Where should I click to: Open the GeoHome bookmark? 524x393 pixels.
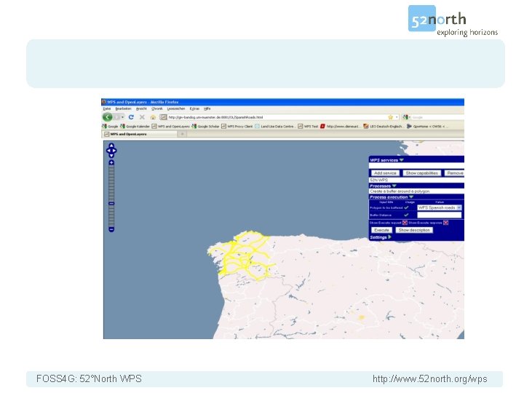tap(426, 127)
